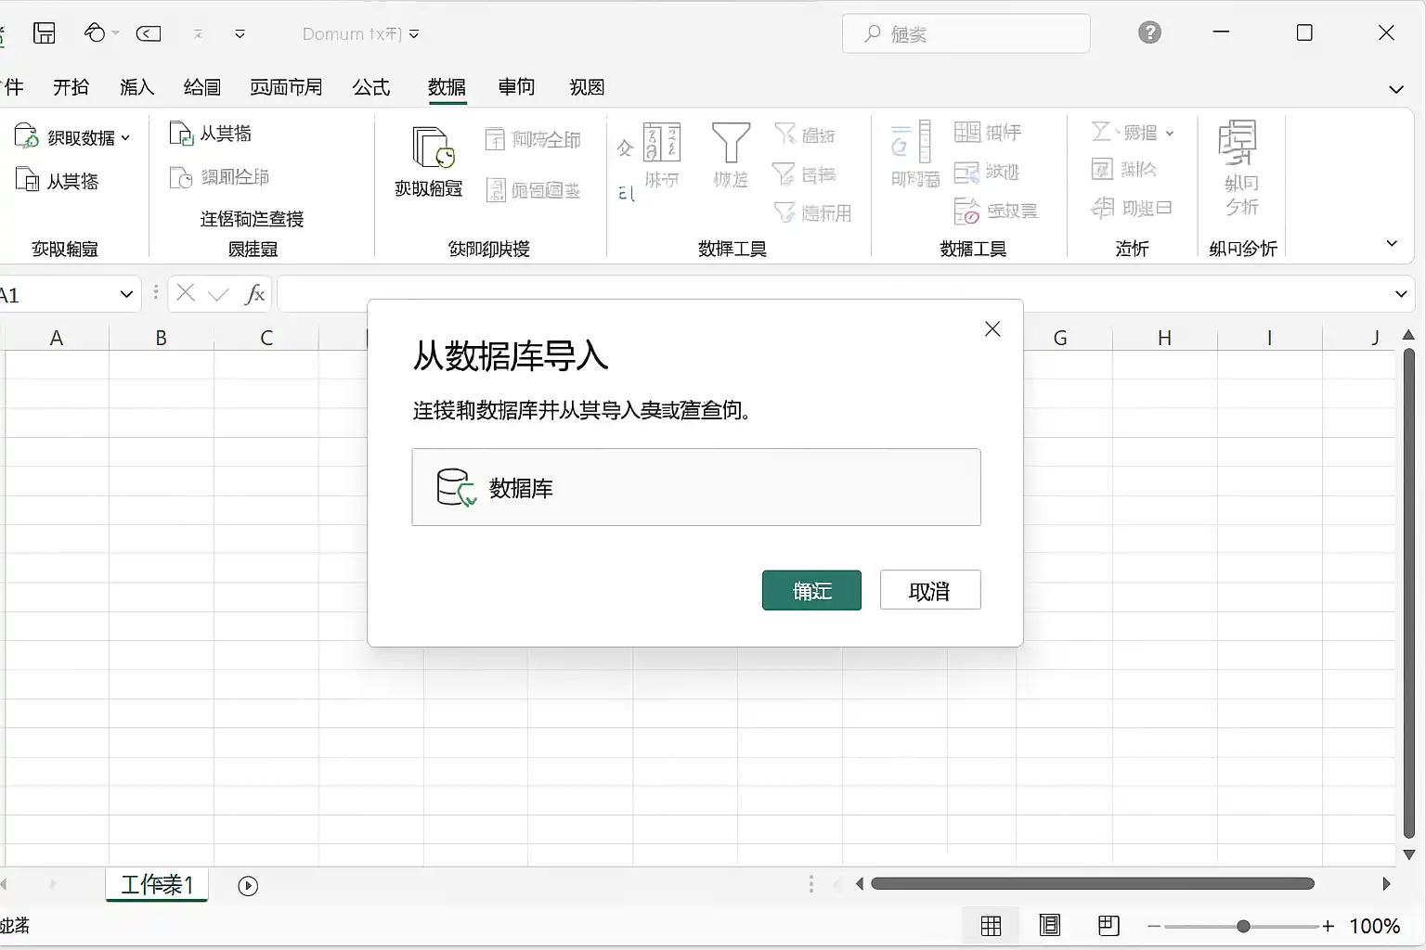
Task: Switch to Page Break Preview view
Action: tap(1108, 926)
